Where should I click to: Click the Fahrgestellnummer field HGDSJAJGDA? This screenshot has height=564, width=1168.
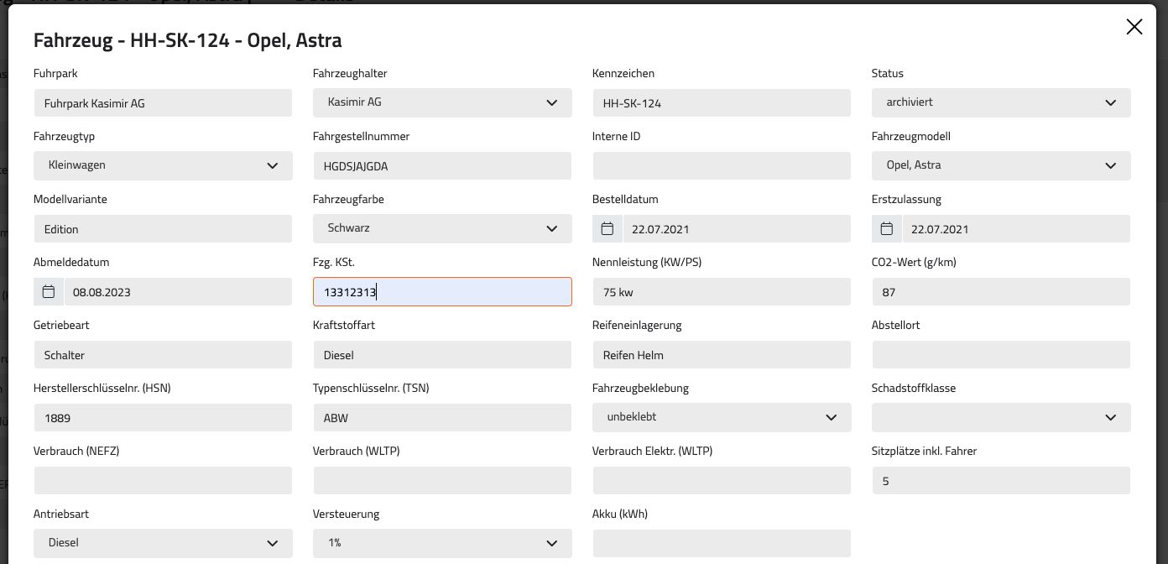[442, 166]
